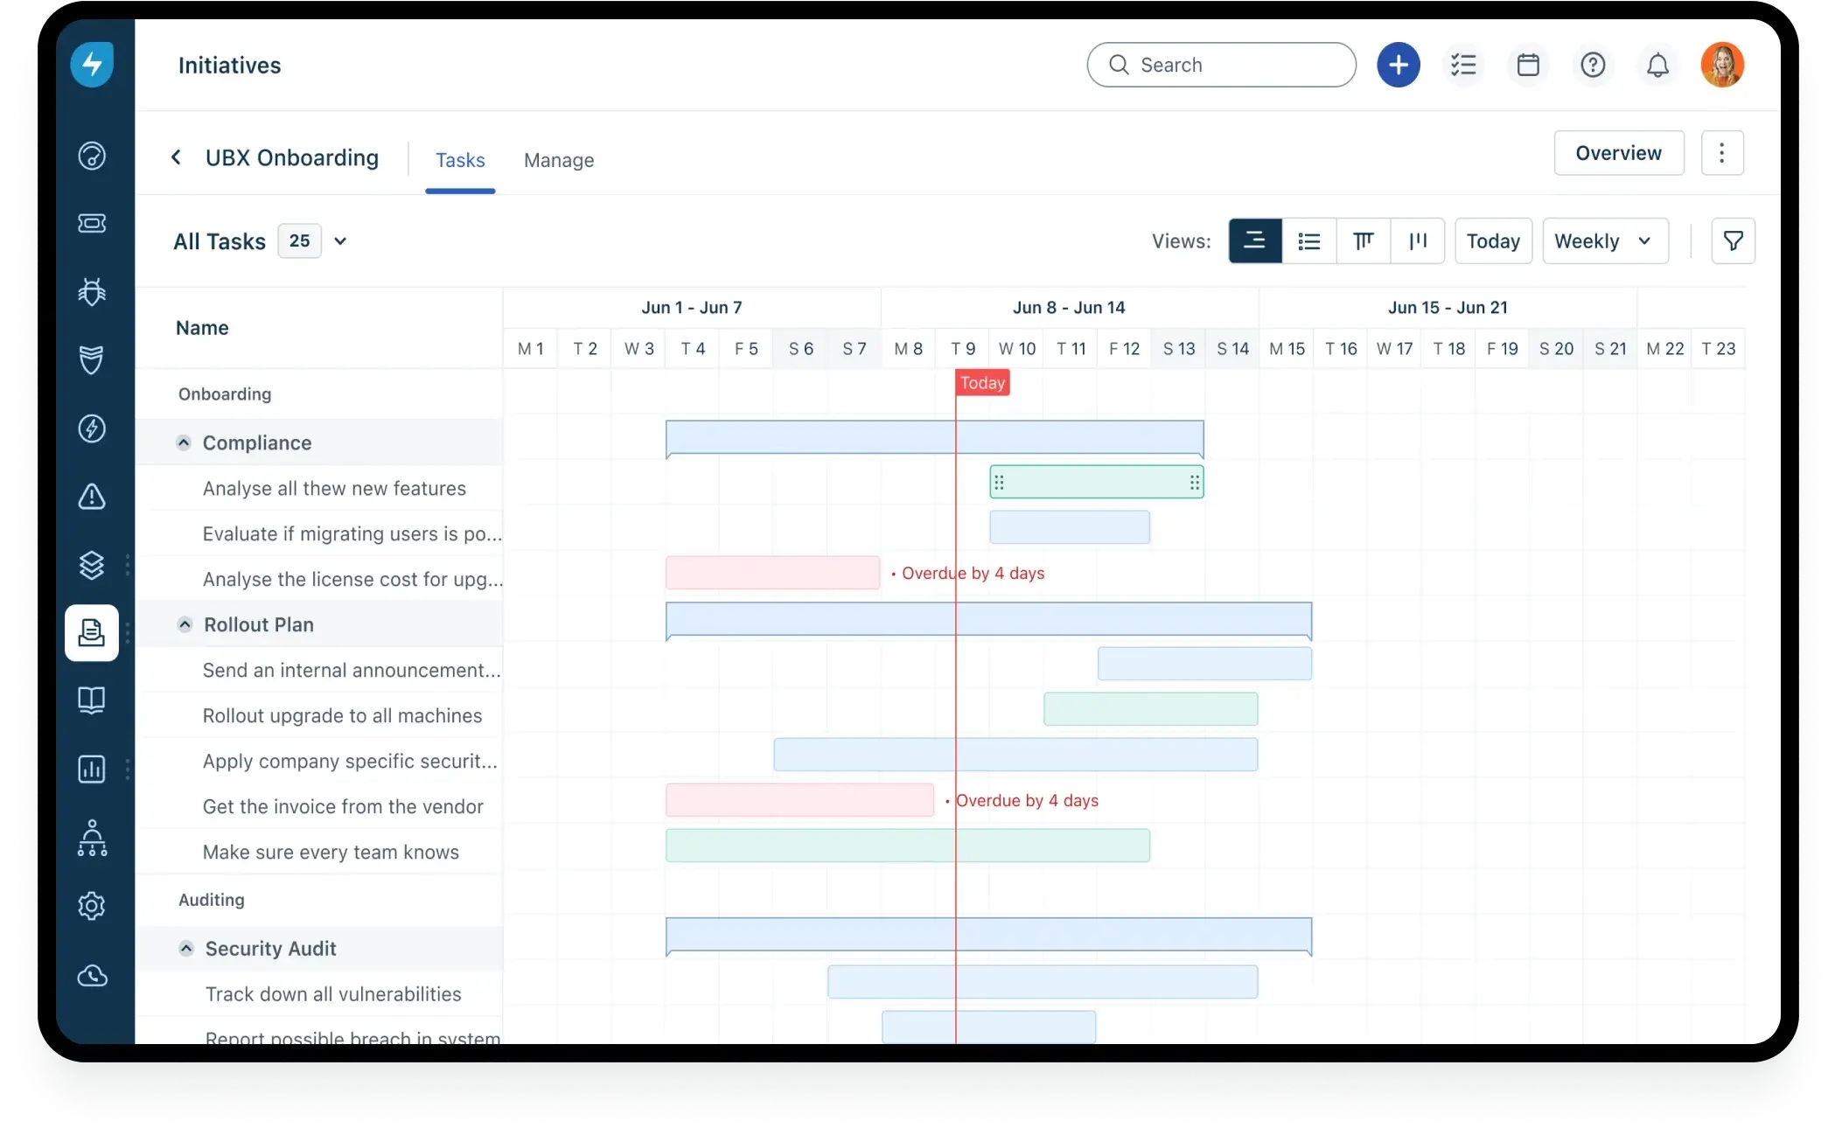Screen dimensions: 1835x1135
Task: Click the bug/issues sidebar icon
Action: point(93,292)
